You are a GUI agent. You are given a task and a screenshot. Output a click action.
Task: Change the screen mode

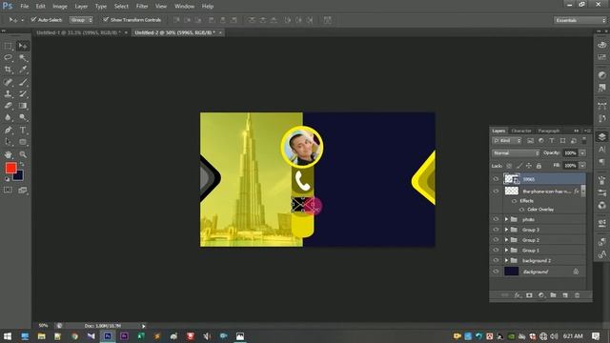(23, 190)
